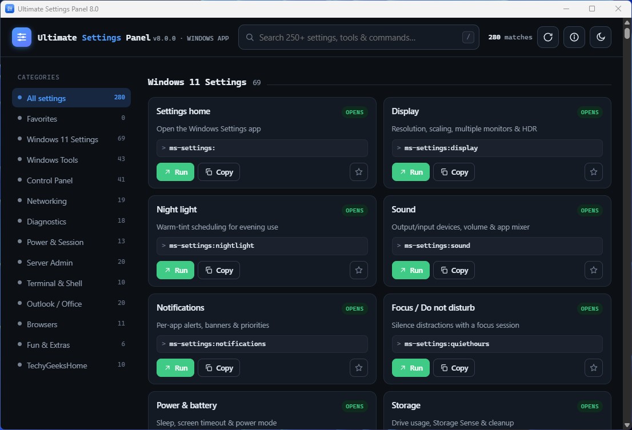Open Power & Session category
The width and height of the screenshot is (632, 430).
(x=71, y=242)
